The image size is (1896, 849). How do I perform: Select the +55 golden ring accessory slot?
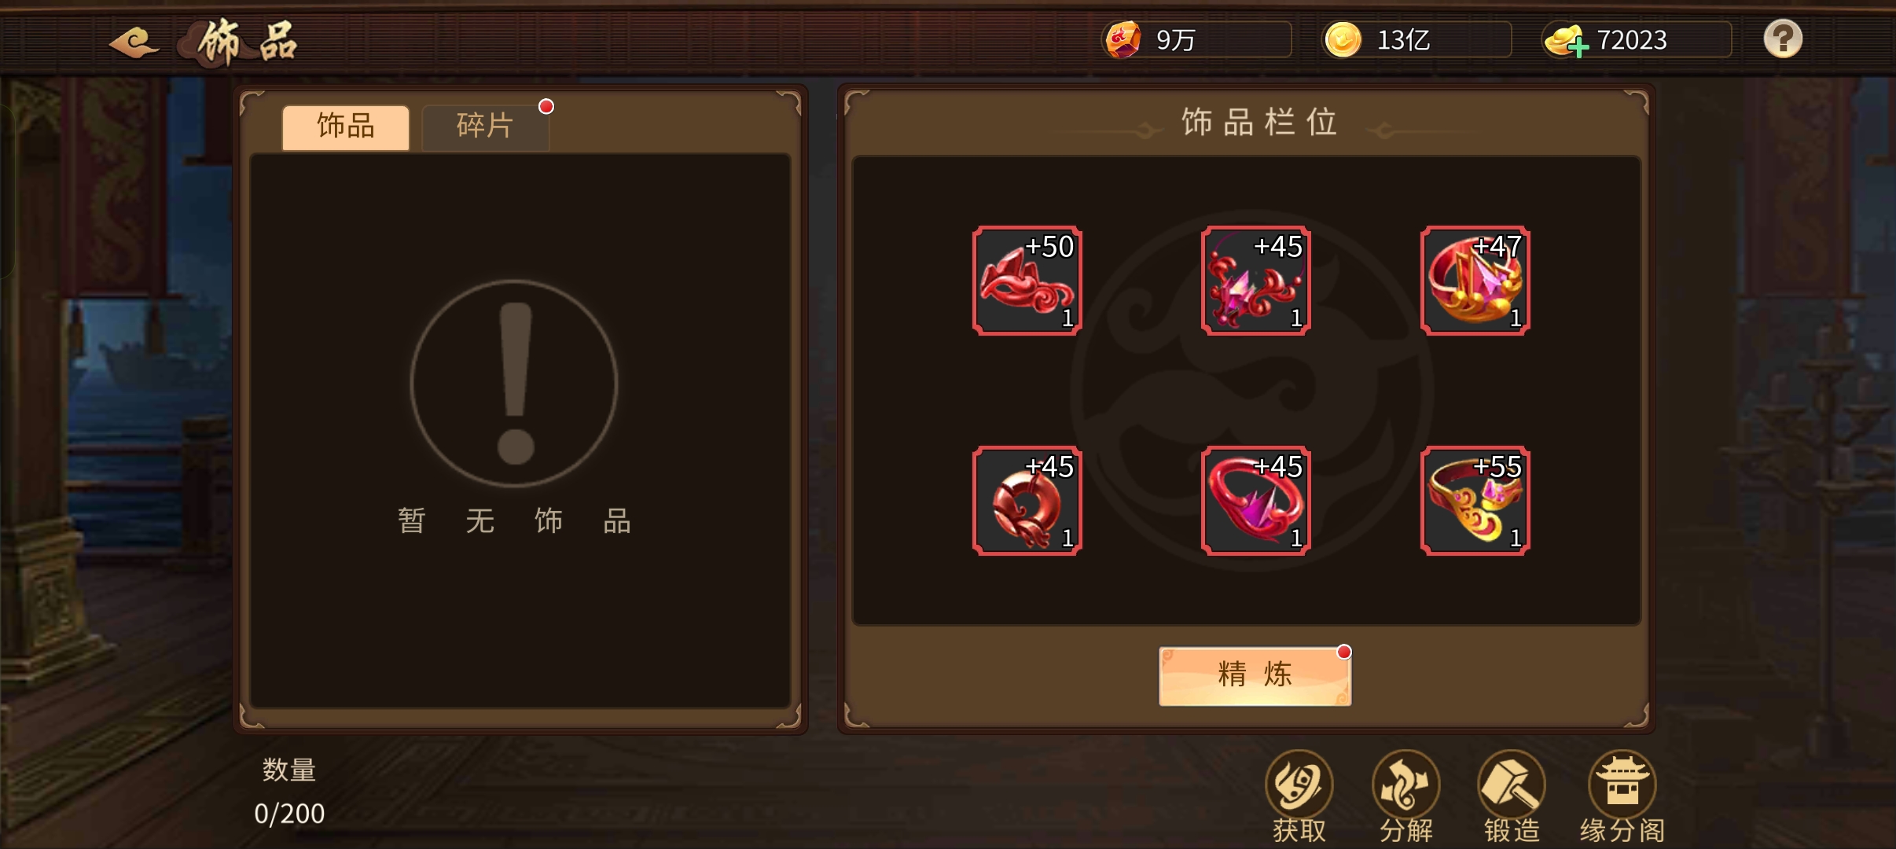[1475, 501]
